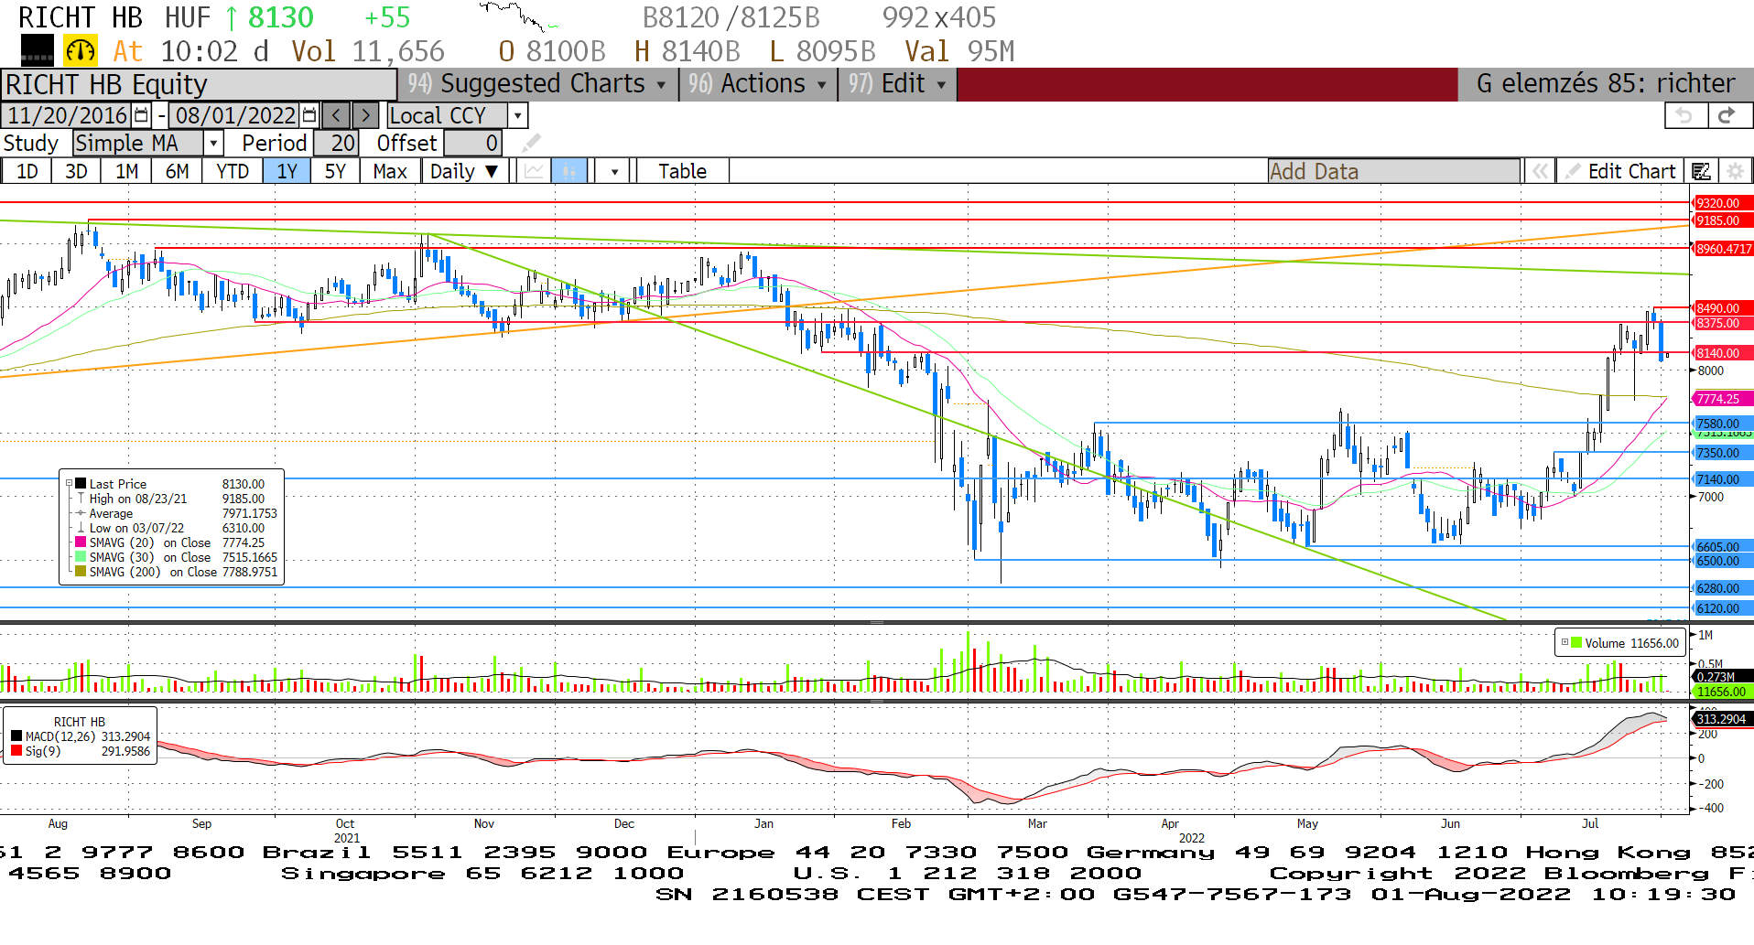Click the intraday sparkline mini chart
Viewport: 1754px width, 945px height.
[519, 17]
